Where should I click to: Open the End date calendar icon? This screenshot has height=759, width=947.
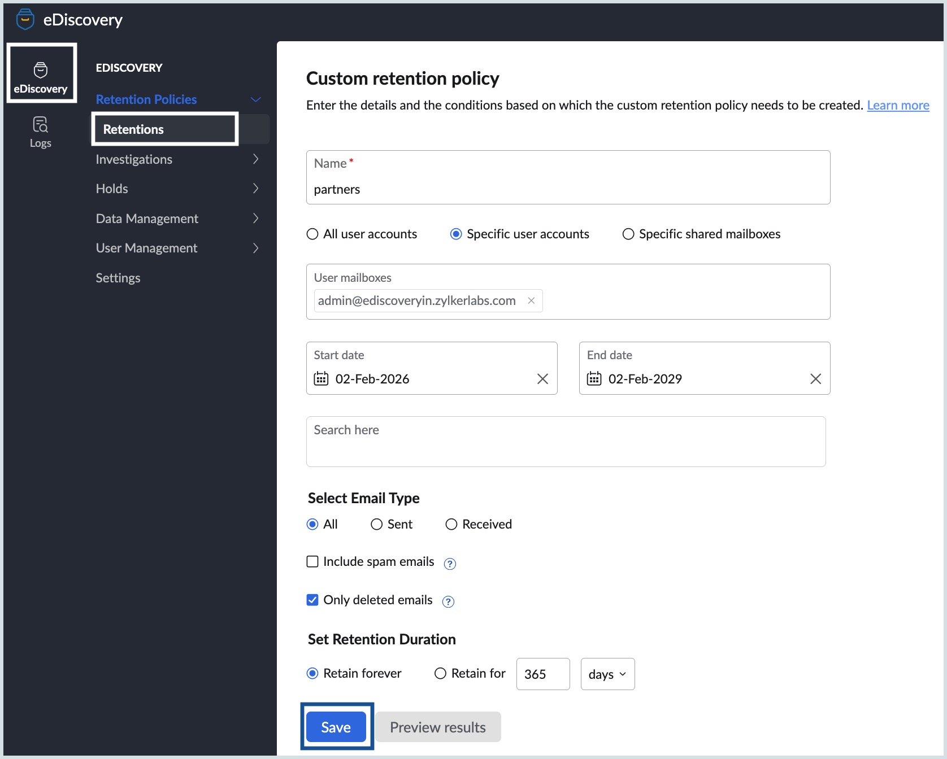coord(594,378)
